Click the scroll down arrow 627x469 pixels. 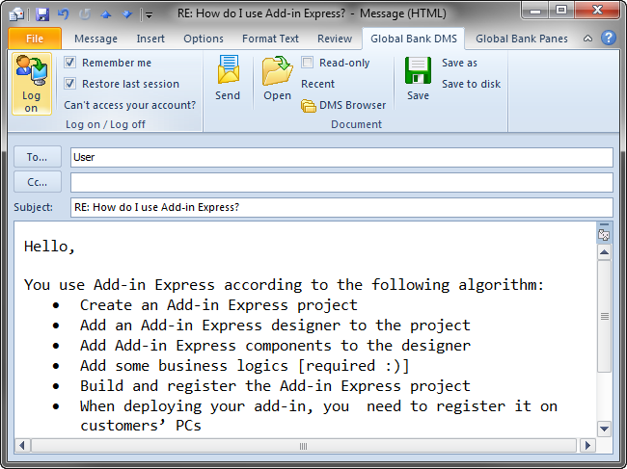[604, 430]
